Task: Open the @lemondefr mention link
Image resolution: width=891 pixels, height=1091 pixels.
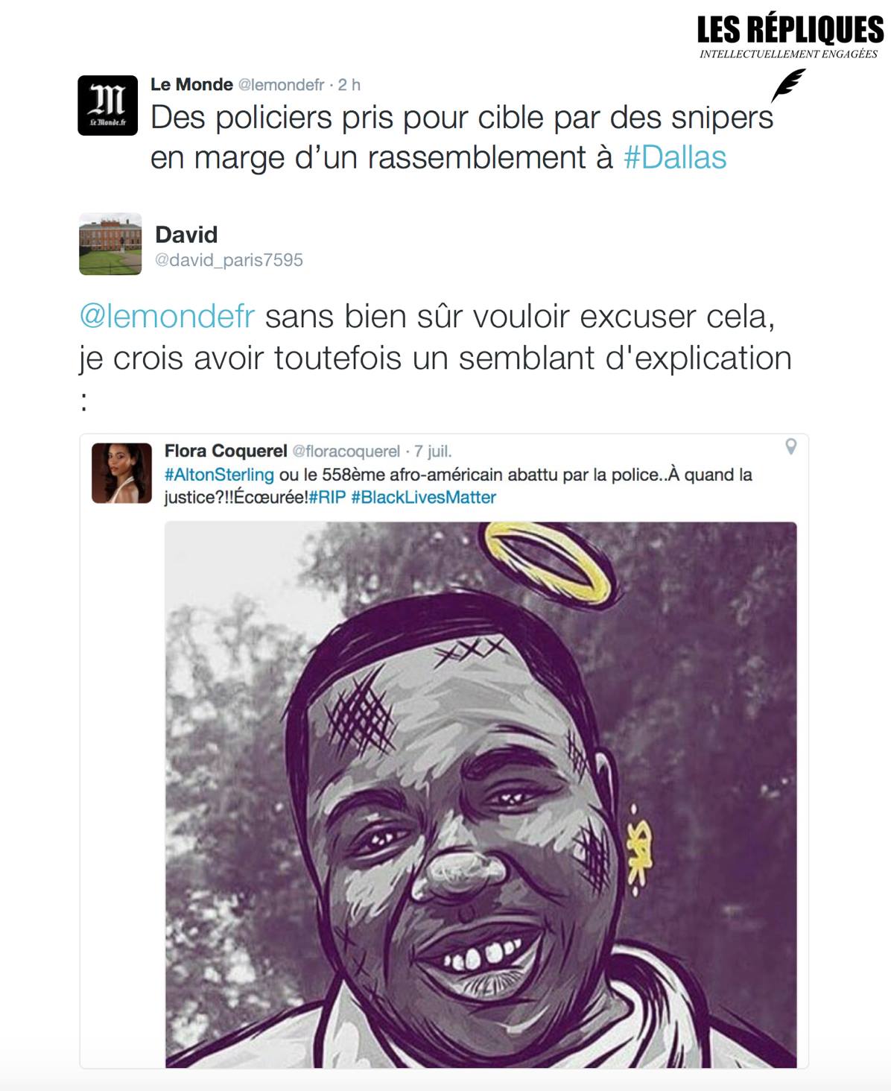Action: click(x=168, y=317)
